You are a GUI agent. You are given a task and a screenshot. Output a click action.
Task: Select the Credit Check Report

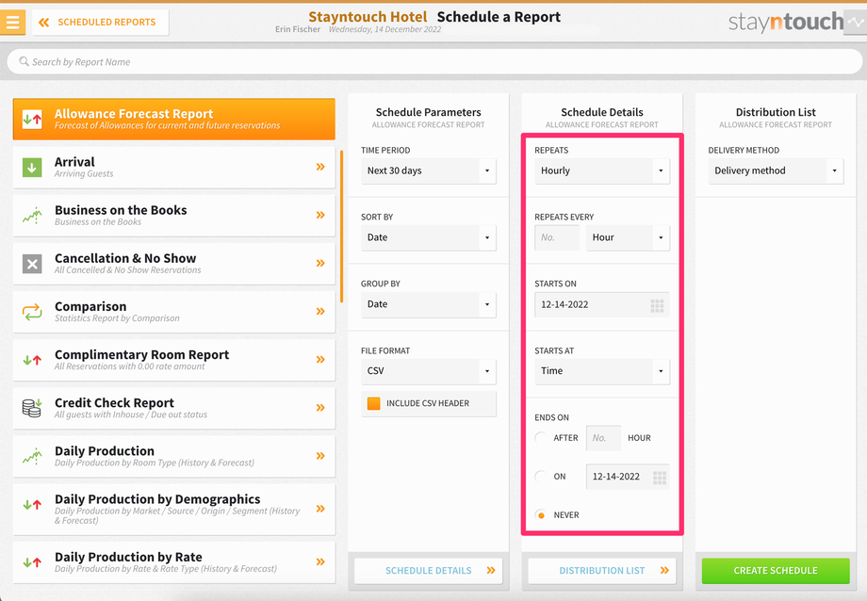coord(174,408)
